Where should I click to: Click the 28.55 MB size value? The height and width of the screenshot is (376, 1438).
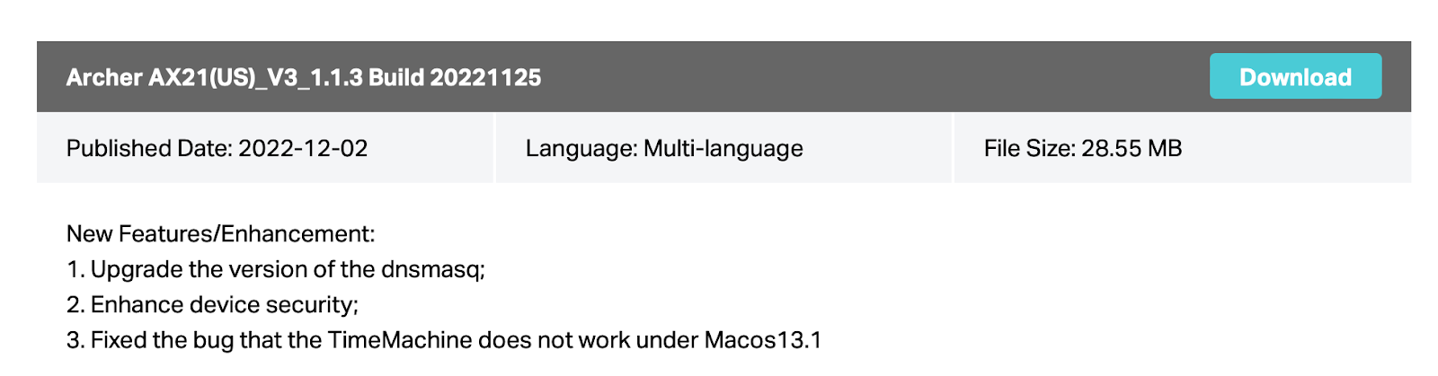pyautogui.click(x=1132, y=148)
